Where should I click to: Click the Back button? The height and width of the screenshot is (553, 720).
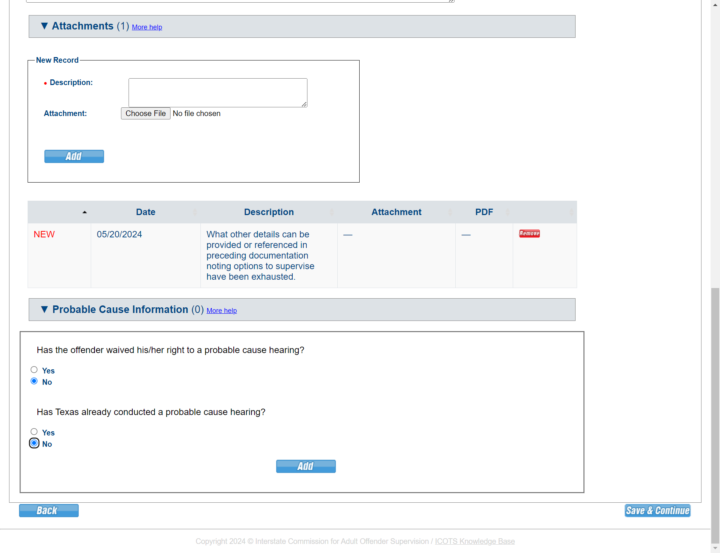[49, 511]
